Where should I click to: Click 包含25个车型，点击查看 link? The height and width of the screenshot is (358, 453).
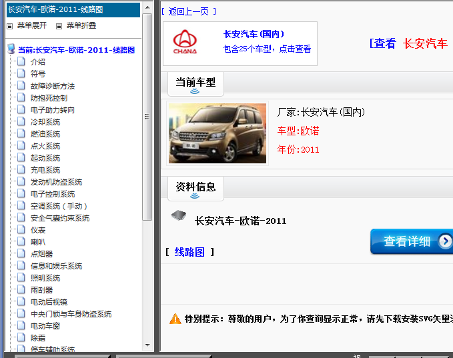coord(268,49)
